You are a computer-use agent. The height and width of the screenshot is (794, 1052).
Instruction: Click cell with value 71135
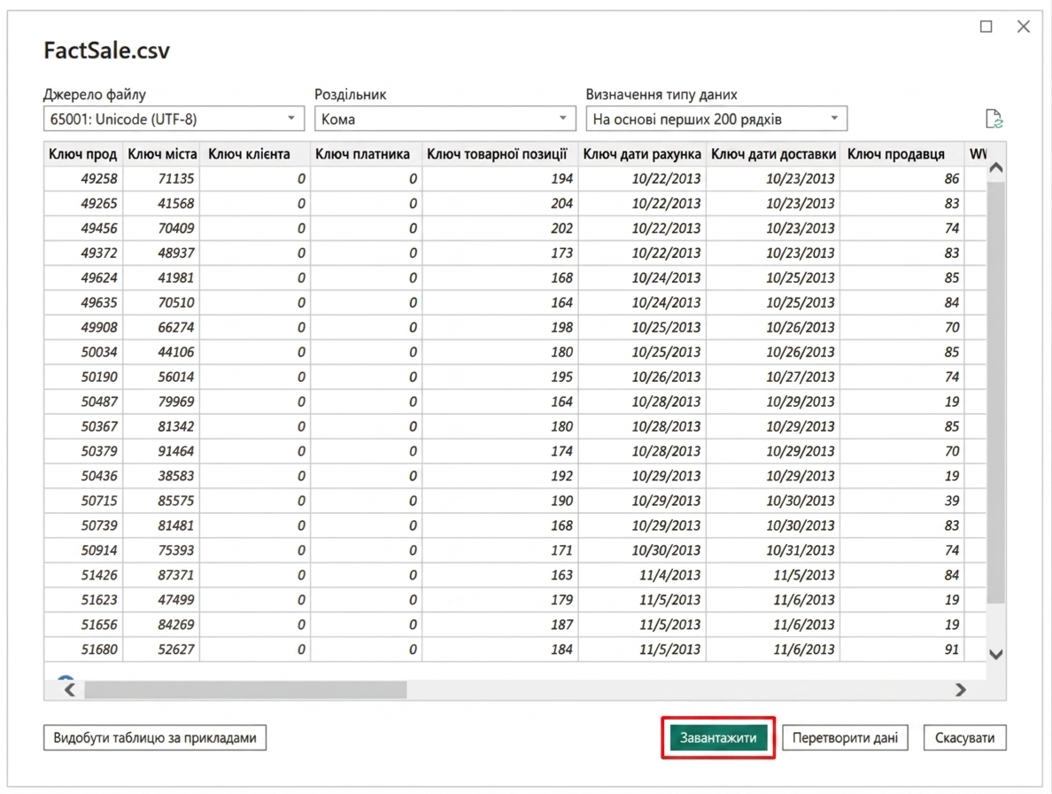(x=162, y=178)
